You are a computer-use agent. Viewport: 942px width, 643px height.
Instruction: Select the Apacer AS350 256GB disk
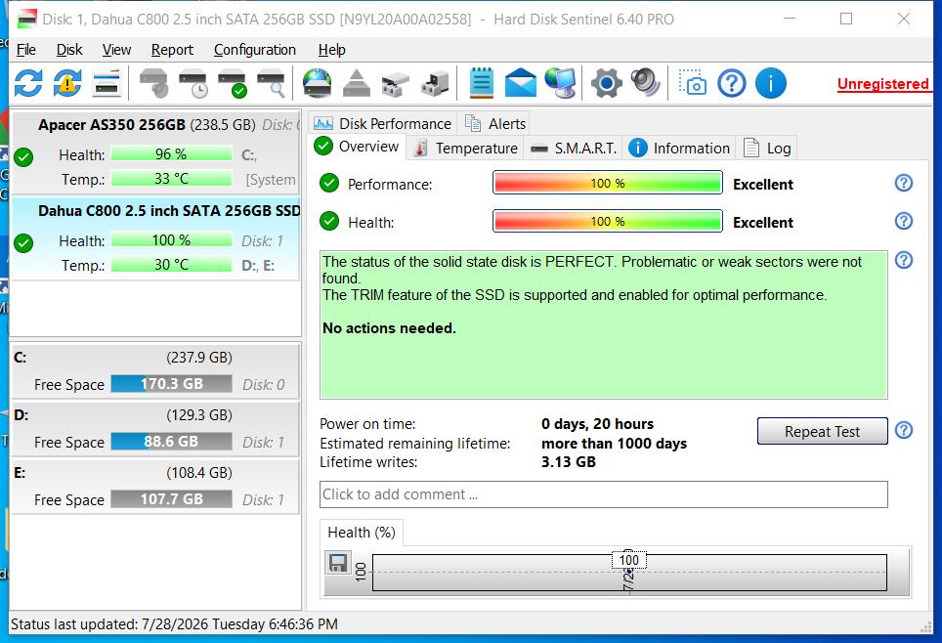pyautogui.click(x=156, y=152)
